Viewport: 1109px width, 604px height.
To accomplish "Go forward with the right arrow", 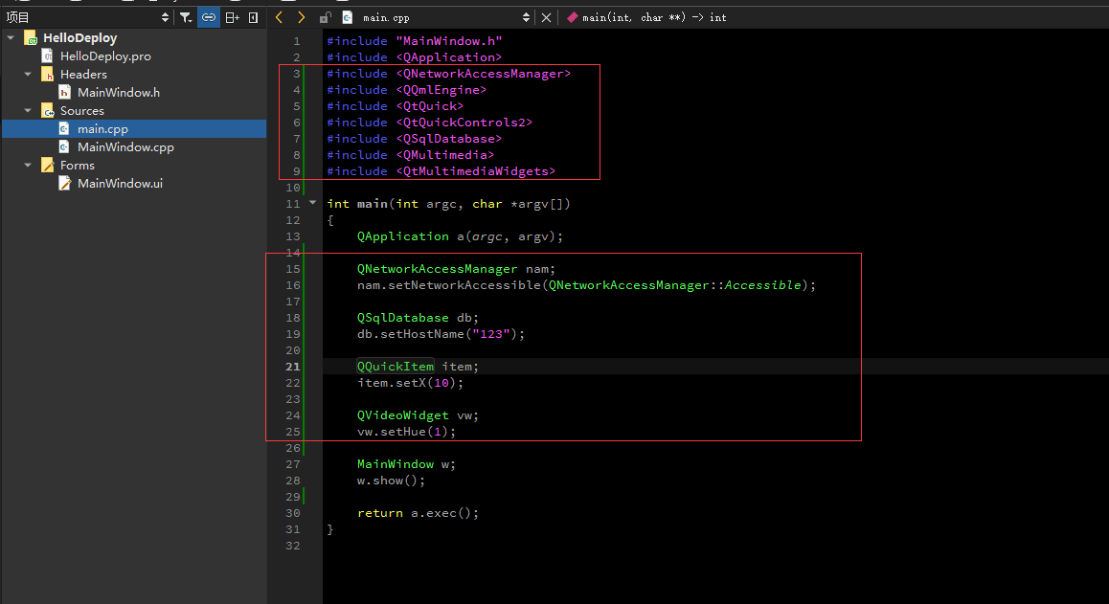I will 302,17.
